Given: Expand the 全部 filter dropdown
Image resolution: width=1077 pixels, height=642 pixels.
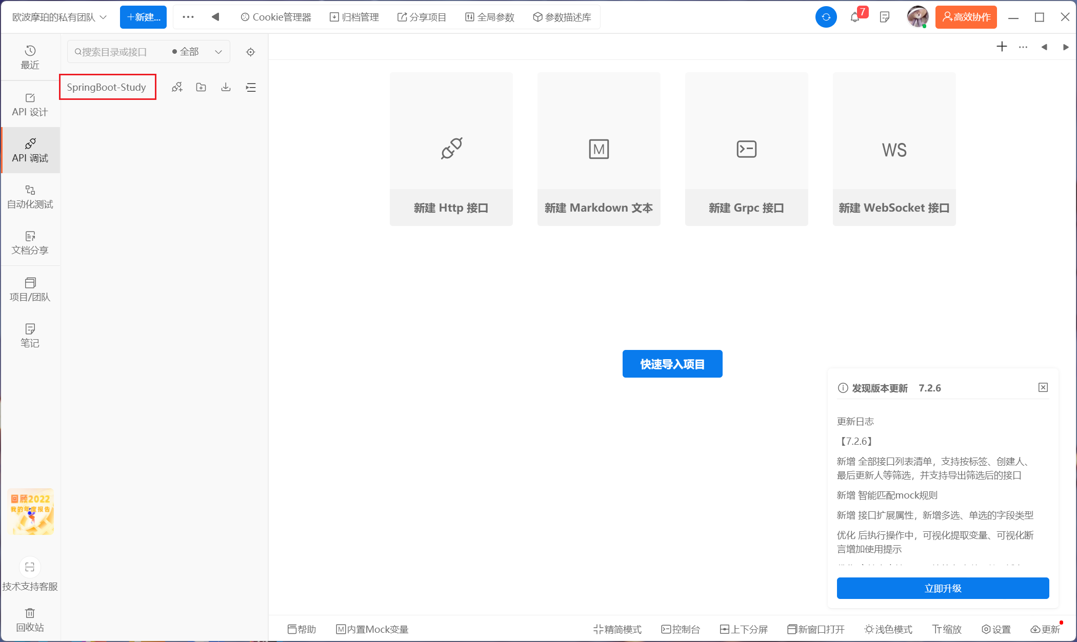Looking at the screenshot, I should [197, 52].
